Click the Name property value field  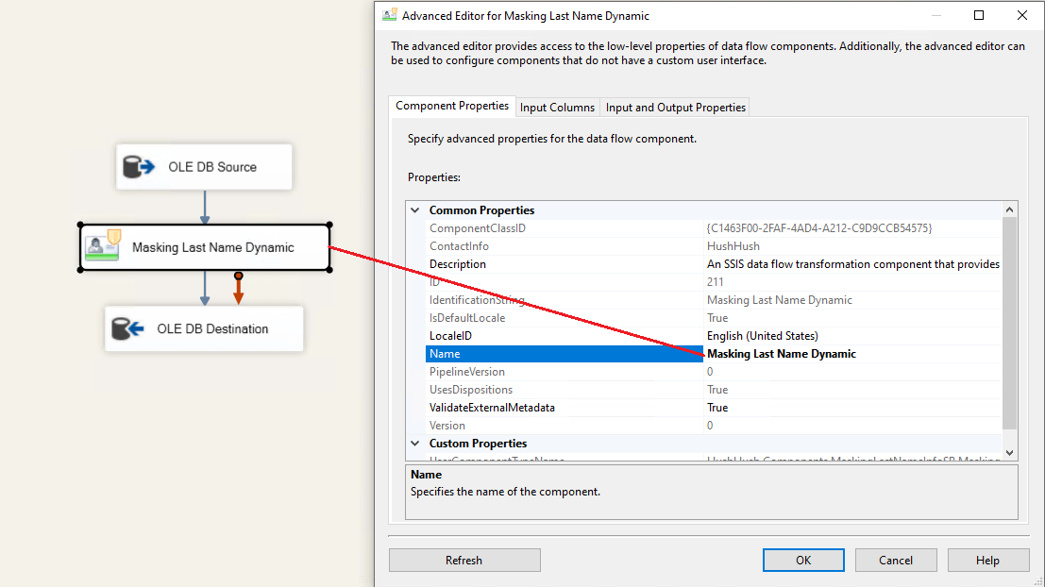coord(851,354)
